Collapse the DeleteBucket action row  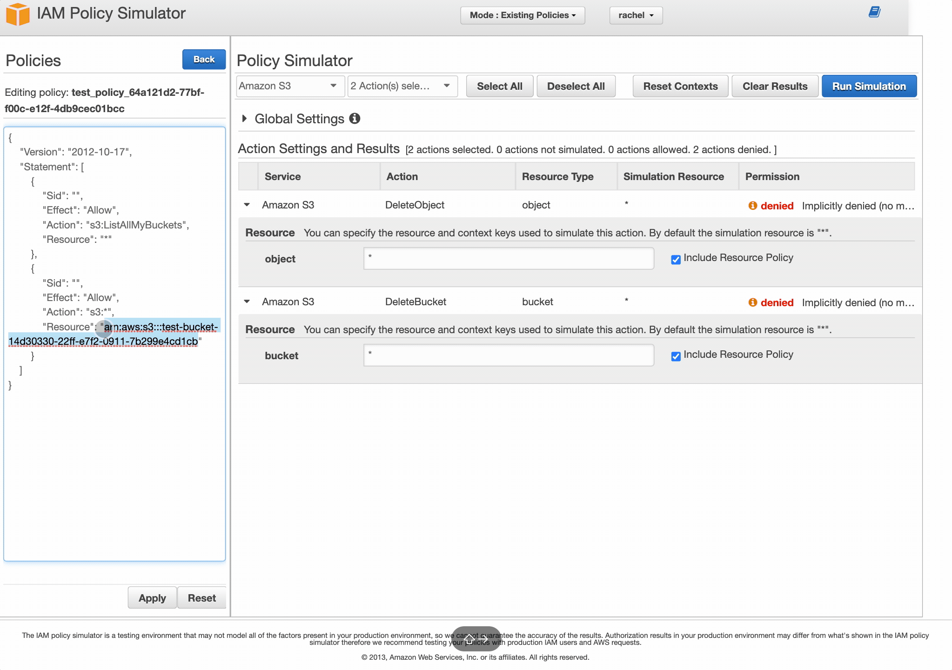247,301
